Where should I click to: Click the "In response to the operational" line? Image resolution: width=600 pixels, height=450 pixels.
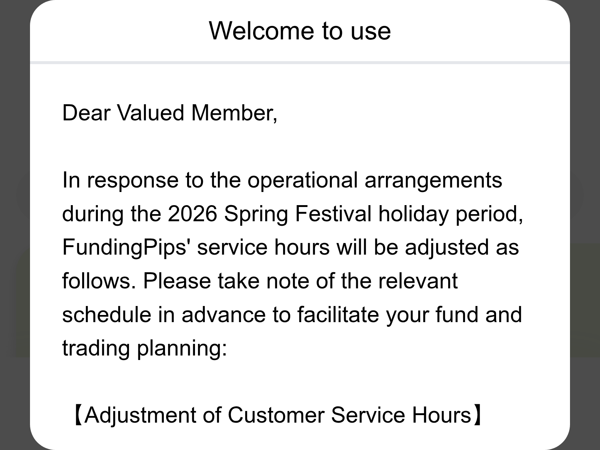tap(210, 180)
